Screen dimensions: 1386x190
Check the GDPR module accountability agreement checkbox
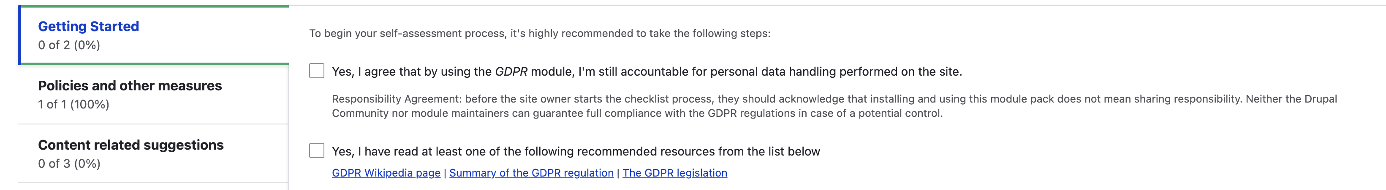[316, 71]
